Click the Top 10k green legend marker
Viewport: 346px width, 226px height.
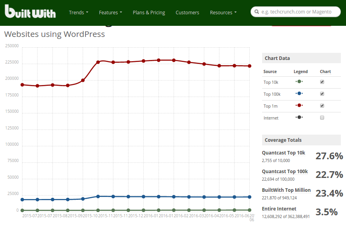click(299, 82)
